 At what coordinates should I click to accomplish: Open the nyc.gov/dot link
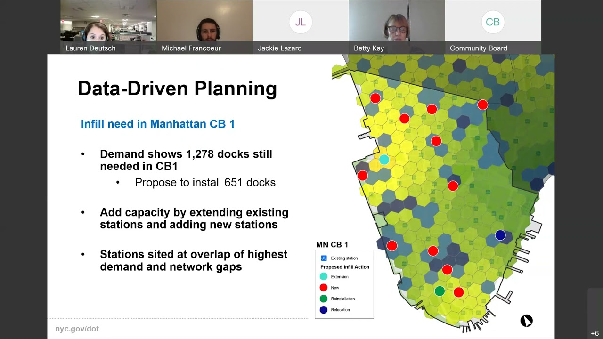click(77, 329)
